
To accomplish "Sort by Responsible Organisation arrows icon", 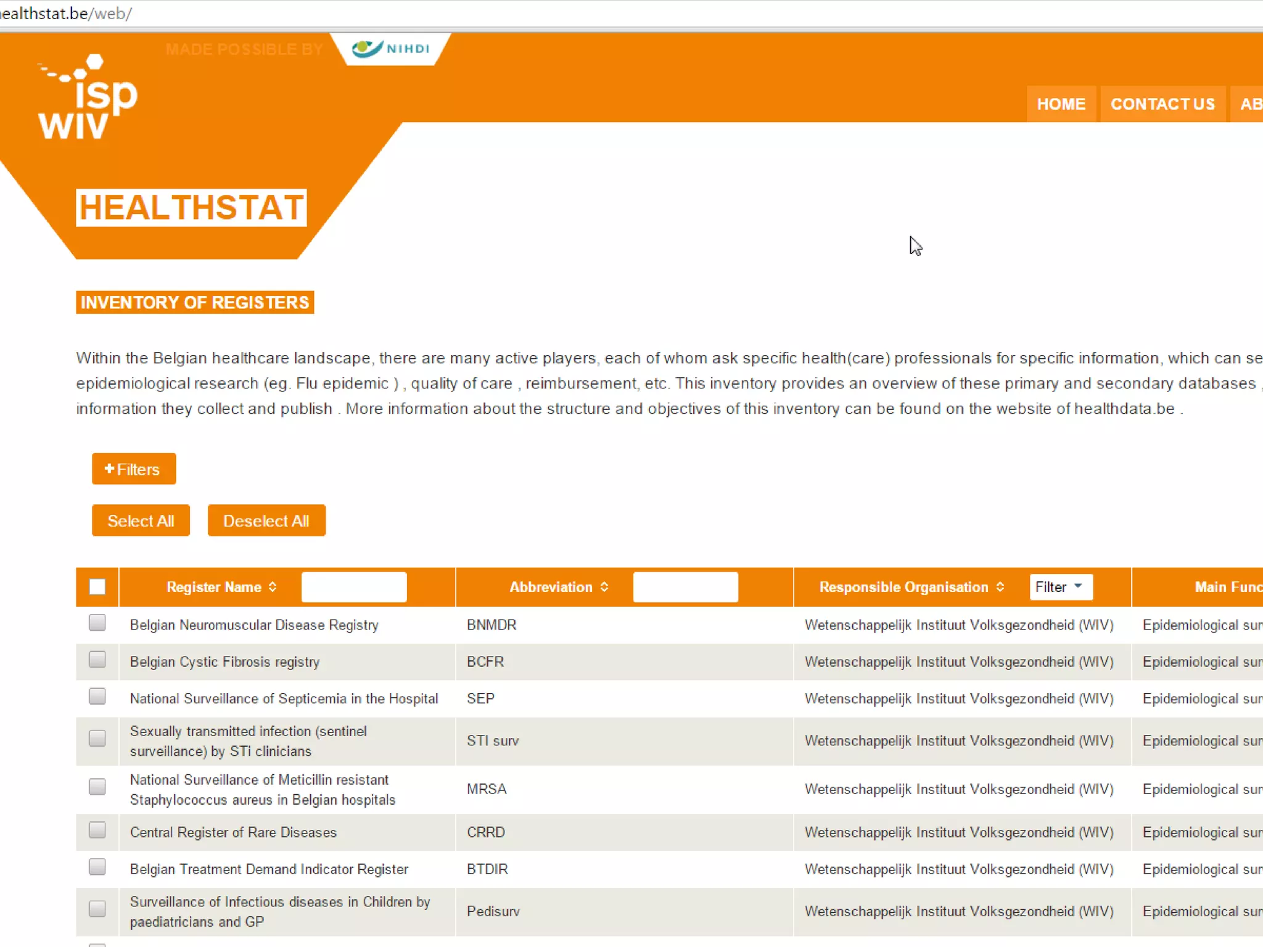I will click(x=1000, y=587).
